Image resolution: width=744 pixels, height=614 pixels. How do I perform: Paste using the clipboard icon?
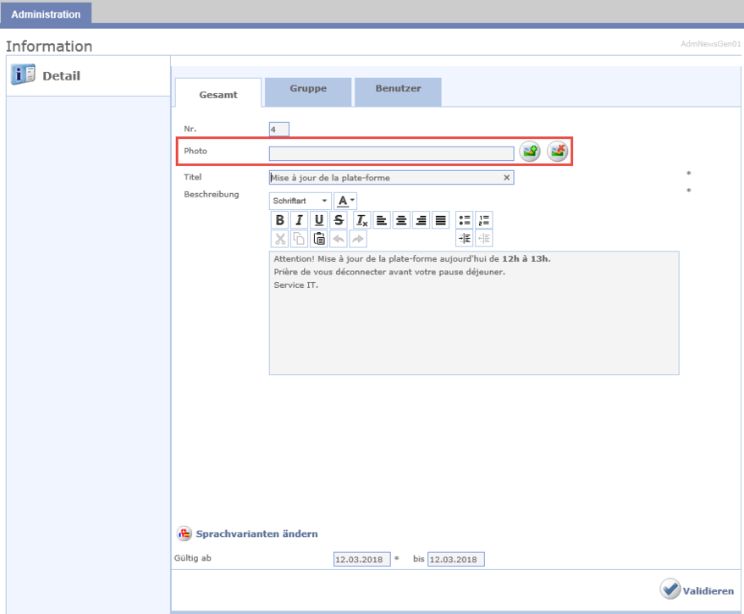pyautogui.click(x=319, y=239)
